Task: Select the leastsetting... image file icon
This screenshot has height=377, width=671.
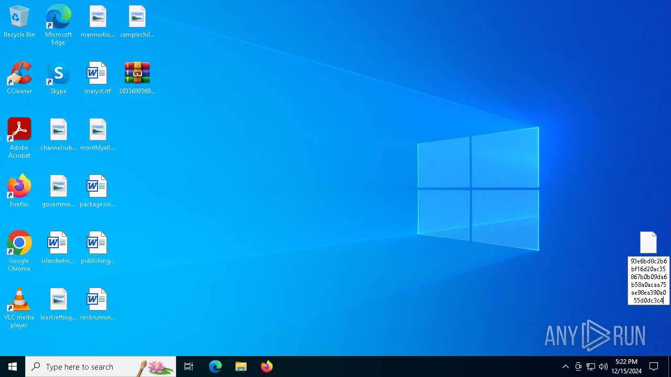Action: (58, 305)
